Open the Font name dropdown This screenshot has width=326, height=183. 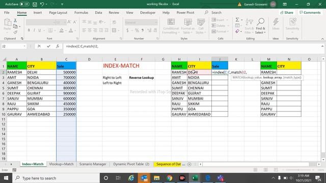[54, 22]
